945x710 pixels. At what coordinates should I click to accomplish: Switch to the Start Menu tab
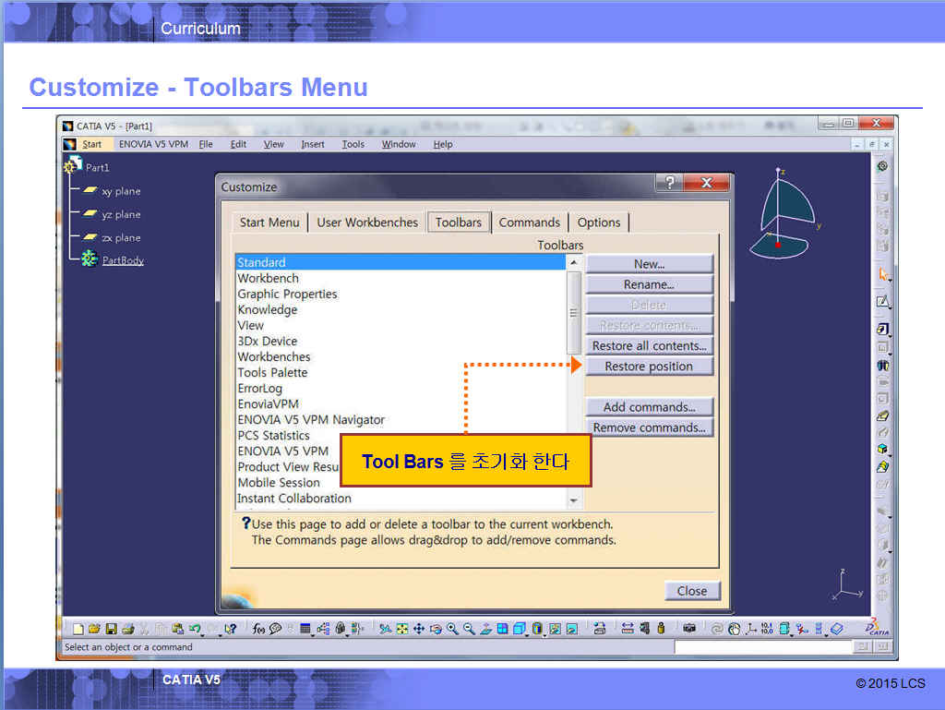point(269,223)
